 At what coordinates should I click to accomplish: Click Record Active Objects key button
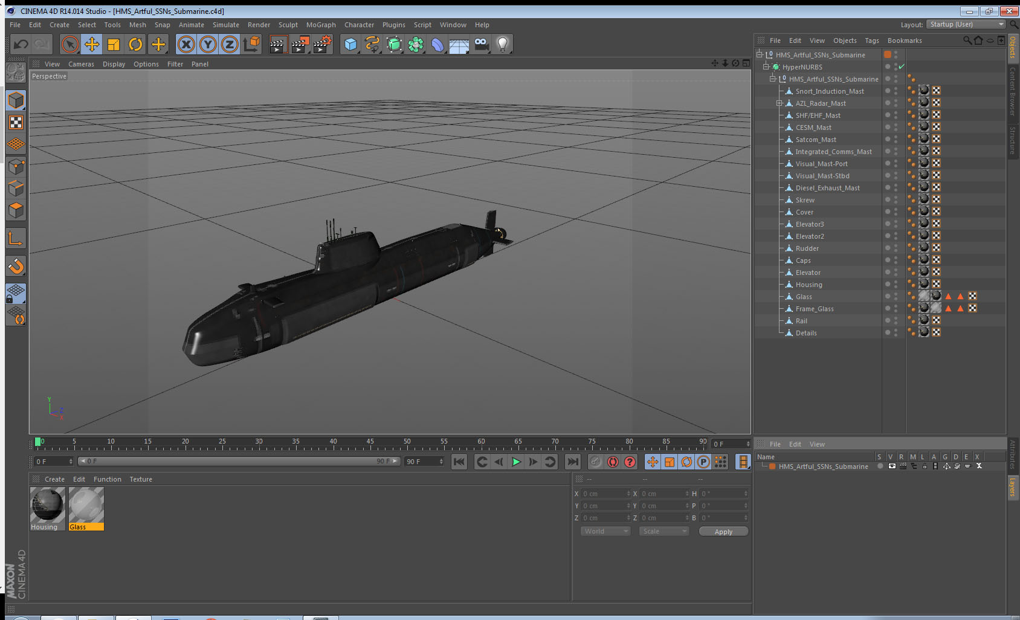[596, 462]
